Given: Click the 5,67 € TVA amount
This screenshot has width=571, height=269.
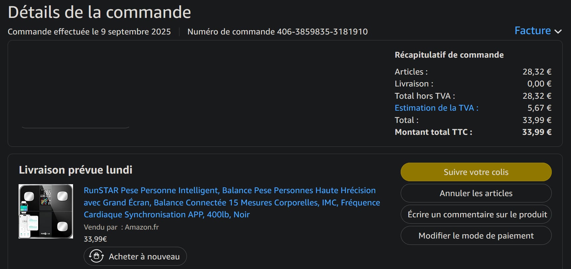Looking at the screenshot, I should pos(539,108).
